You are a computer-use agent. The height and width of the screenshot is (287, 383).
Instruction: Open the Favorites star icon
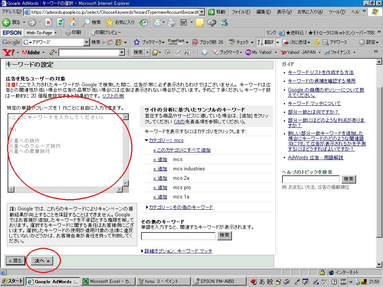pyautogui.click(x=110, y=22)
